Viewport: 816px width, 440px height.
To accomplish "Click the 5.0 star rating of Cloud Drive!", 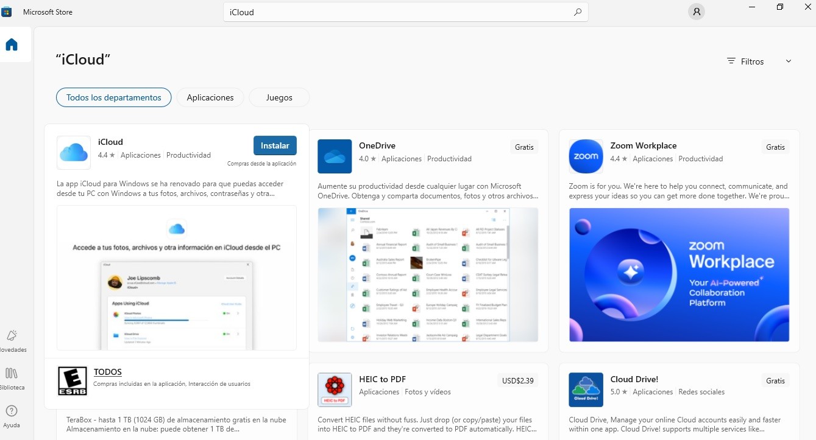I will (x=619, y=392).
